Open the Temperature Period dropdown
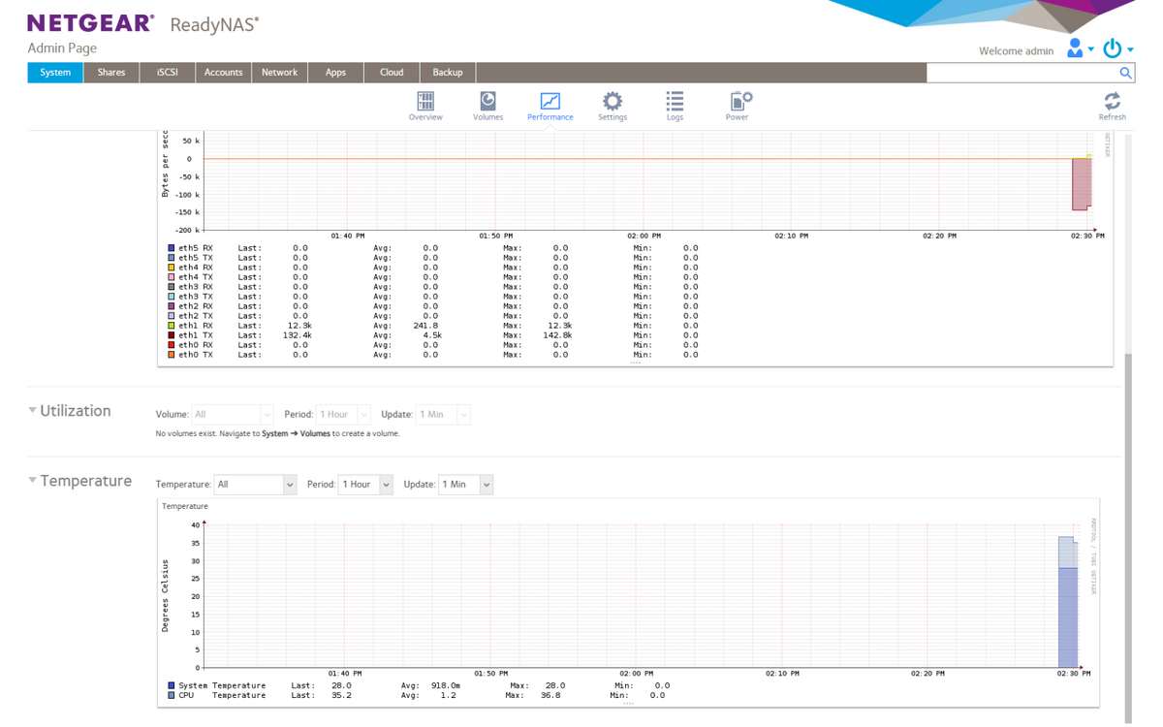The width and height of the screenshot is (1163, 727). coord(364,485)
